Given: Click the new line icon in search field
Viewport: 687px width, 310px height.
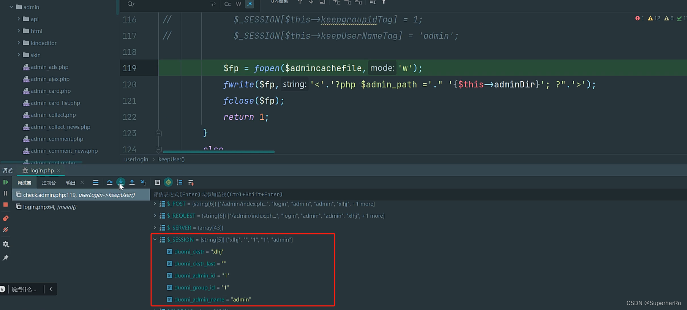Looking at the screenshot, I should point(213,4).
